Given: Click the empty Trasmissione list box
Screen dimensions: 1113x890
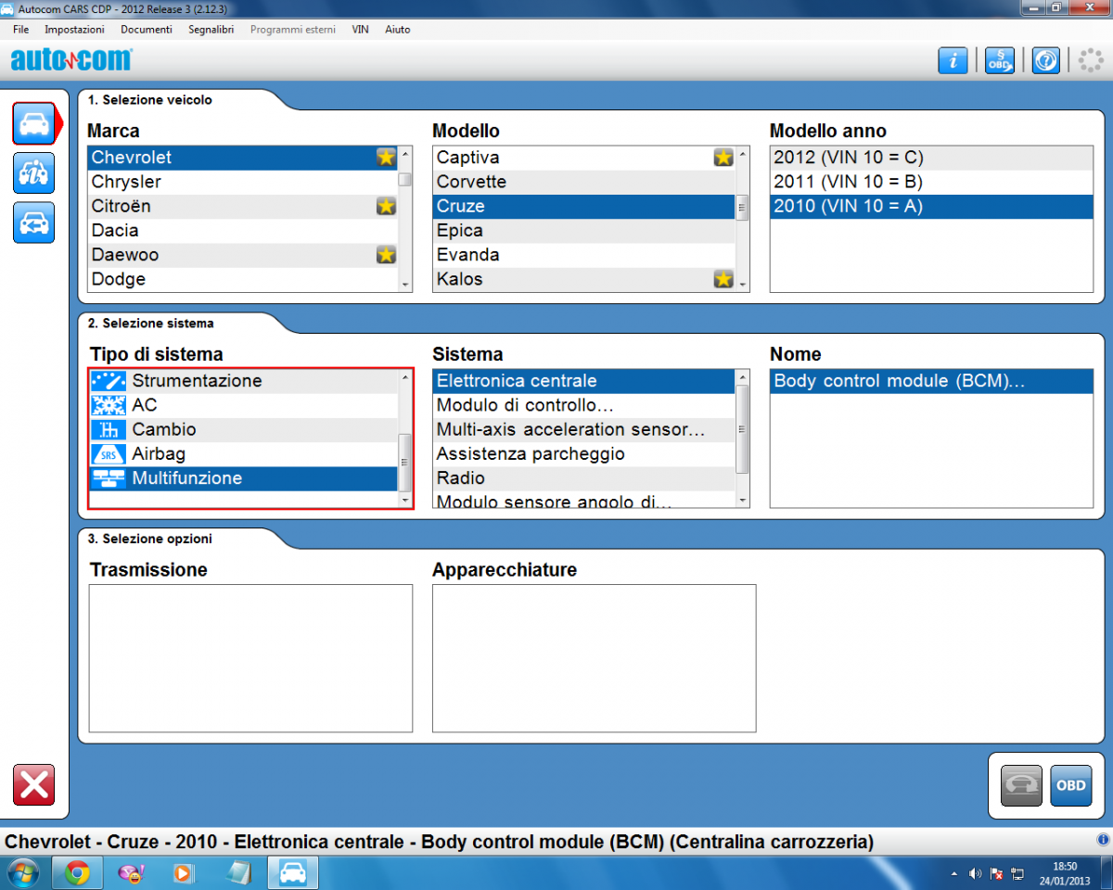Looking at the screenshot, I should [x=250, y=658].
